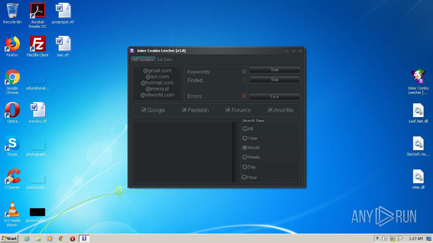This screenshot has height=243, width=433.
Task: Open FileZilla Client shortcut
Action: (38, 47)
